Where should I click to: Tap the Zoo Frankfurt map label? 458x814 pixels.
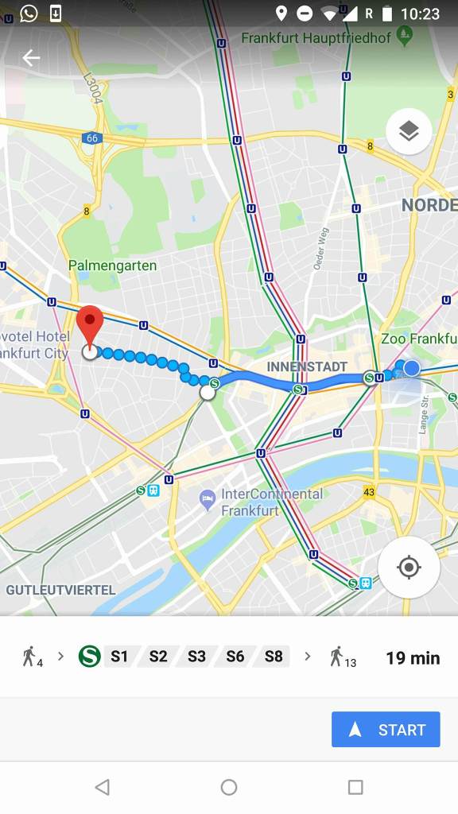tap(419, 339)
